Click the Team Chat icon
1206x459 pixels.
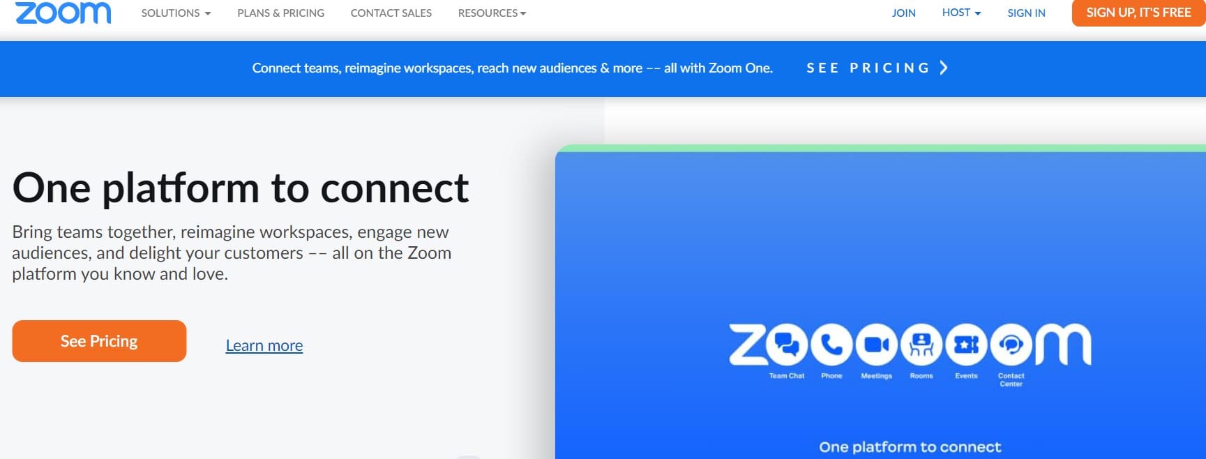[x=787, y=345]
